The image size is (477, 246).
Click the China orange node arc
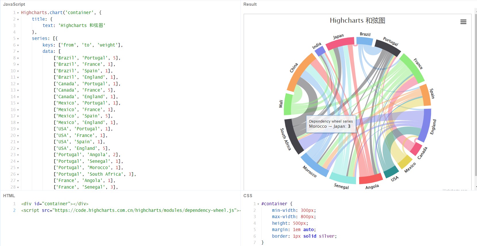pos(300,72)
